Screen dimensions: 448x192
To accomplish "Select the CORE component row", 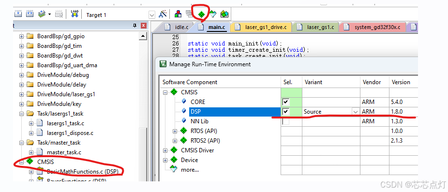I will 198,102.
